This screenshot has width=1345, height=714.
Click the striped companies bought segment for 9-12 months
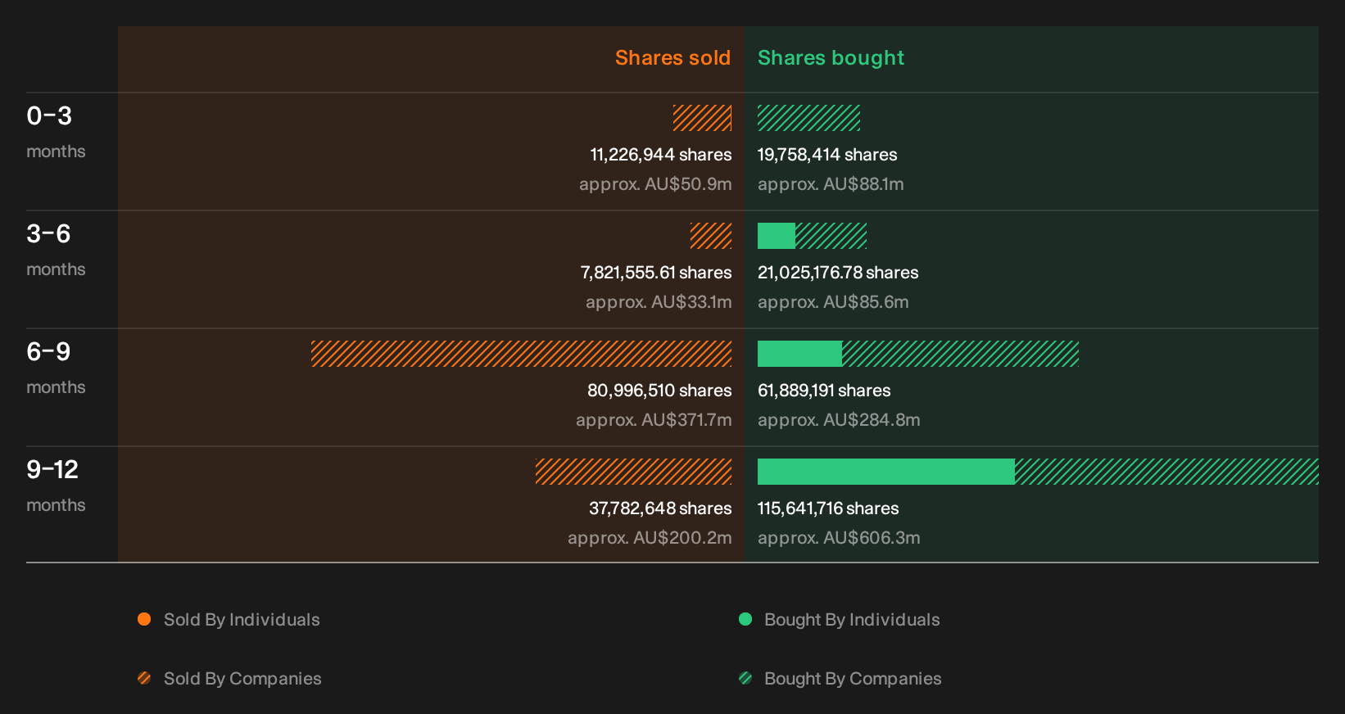pyautogui.click(x=1166, y=472)
